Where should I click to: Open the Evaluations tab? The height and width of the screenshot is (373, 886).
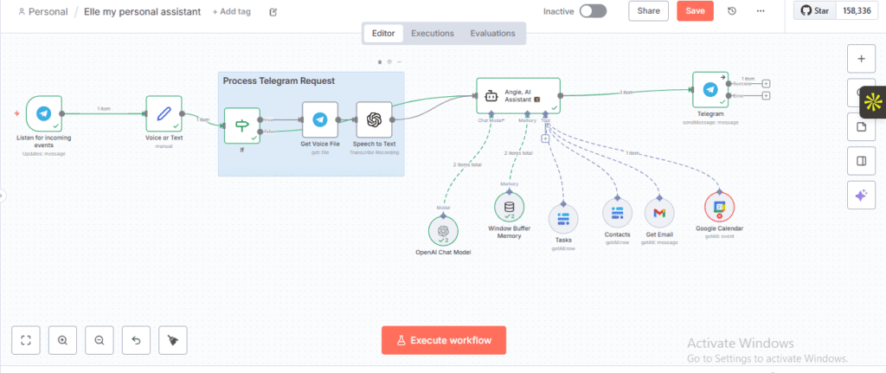coord(492,34)
